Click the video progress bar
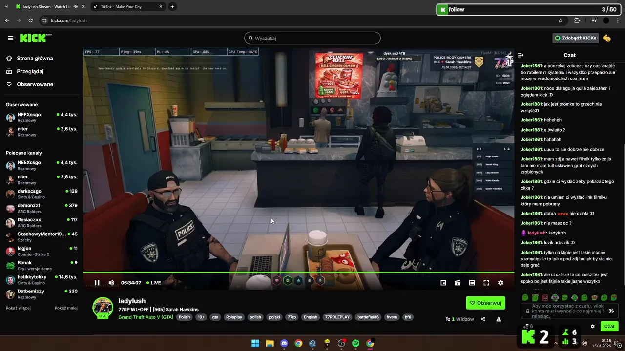Image resolution: width=625 pixels, height=351 pixels. tap(298, 272)
